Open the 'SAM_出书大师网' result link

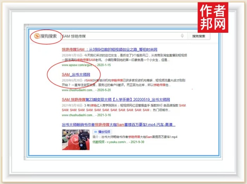click(x=76, y=75)
